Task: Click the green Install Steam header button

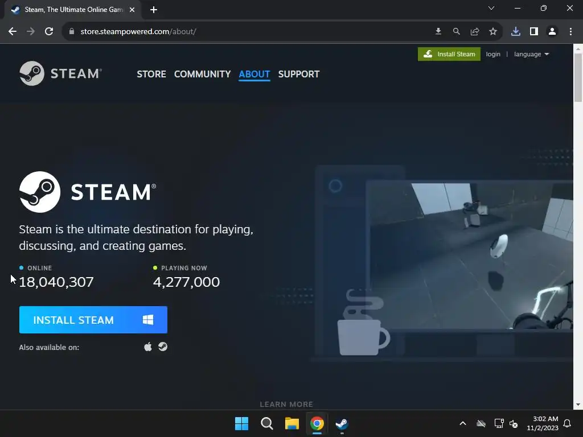Action: pos(449,54)
